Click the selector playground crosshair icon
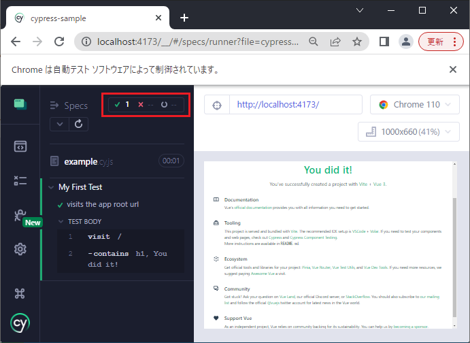470x343 pixels. click(217, 105)
